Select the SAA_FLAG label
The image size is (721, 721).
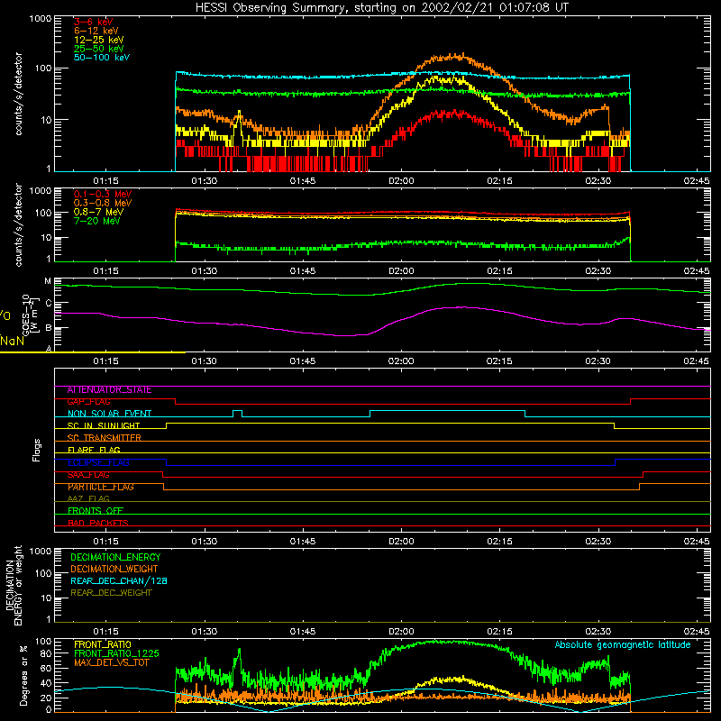coord(88,475)
